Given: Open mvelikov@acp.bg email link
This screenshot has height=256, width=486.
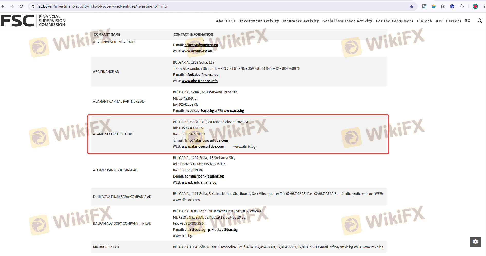Looking at the screenshot, I should click(199, 111).
